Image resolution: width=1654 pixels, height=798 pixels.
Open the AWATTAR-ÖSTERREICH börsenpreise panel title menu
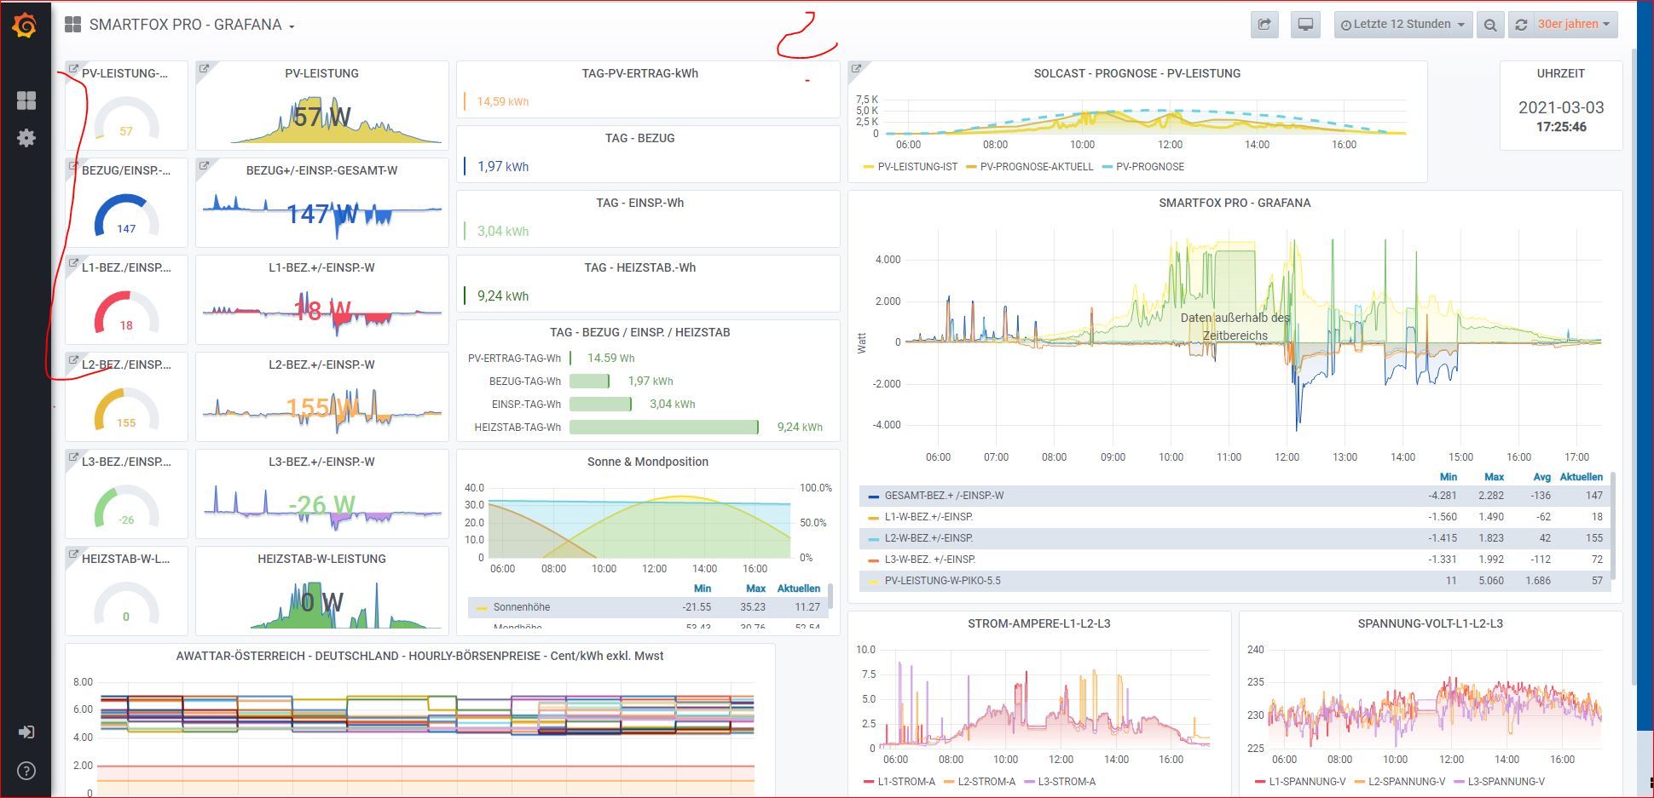419,656
